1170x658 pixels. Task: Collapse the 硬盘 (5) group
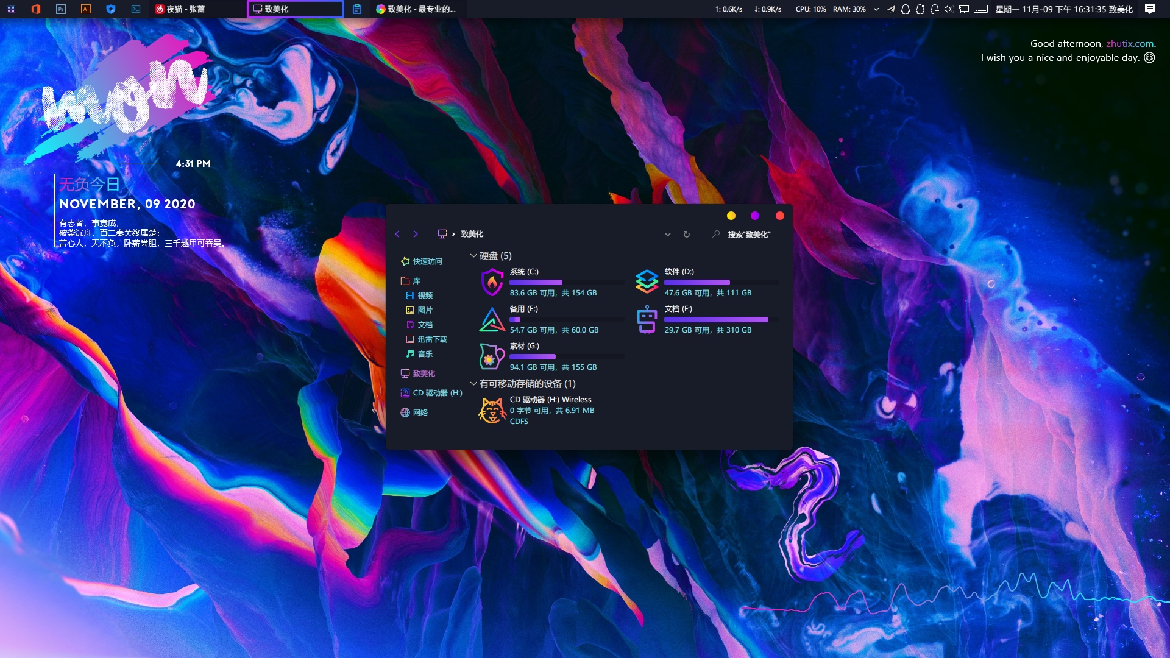[x=473, y=256]
